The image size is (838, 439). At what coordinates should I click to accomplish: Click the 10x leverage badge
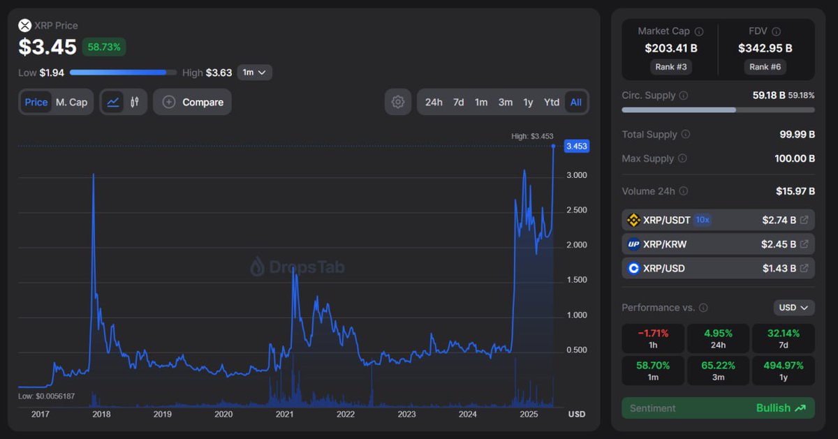703,220
